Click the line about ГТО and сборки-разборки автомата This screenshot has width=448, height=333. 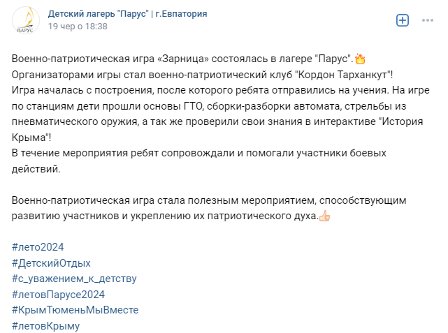click(209, 106)
